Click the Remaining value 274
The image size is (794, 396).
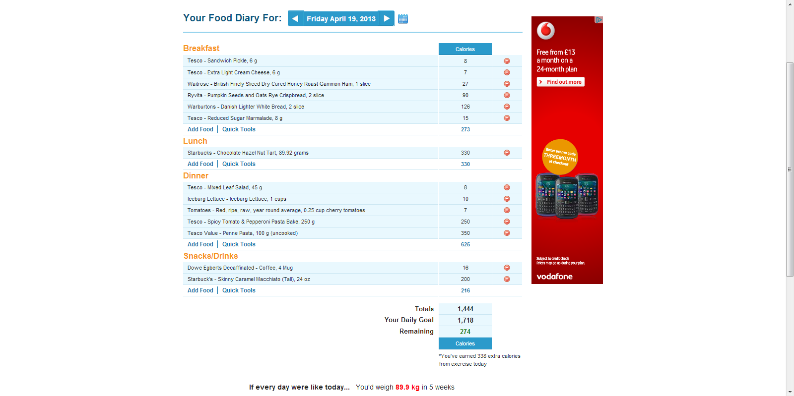click(465, 332)
